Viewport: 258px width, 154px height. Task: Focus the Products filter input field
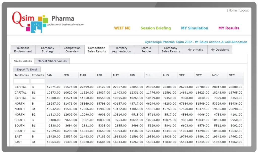pyautogui.click(x=38, y=81)
